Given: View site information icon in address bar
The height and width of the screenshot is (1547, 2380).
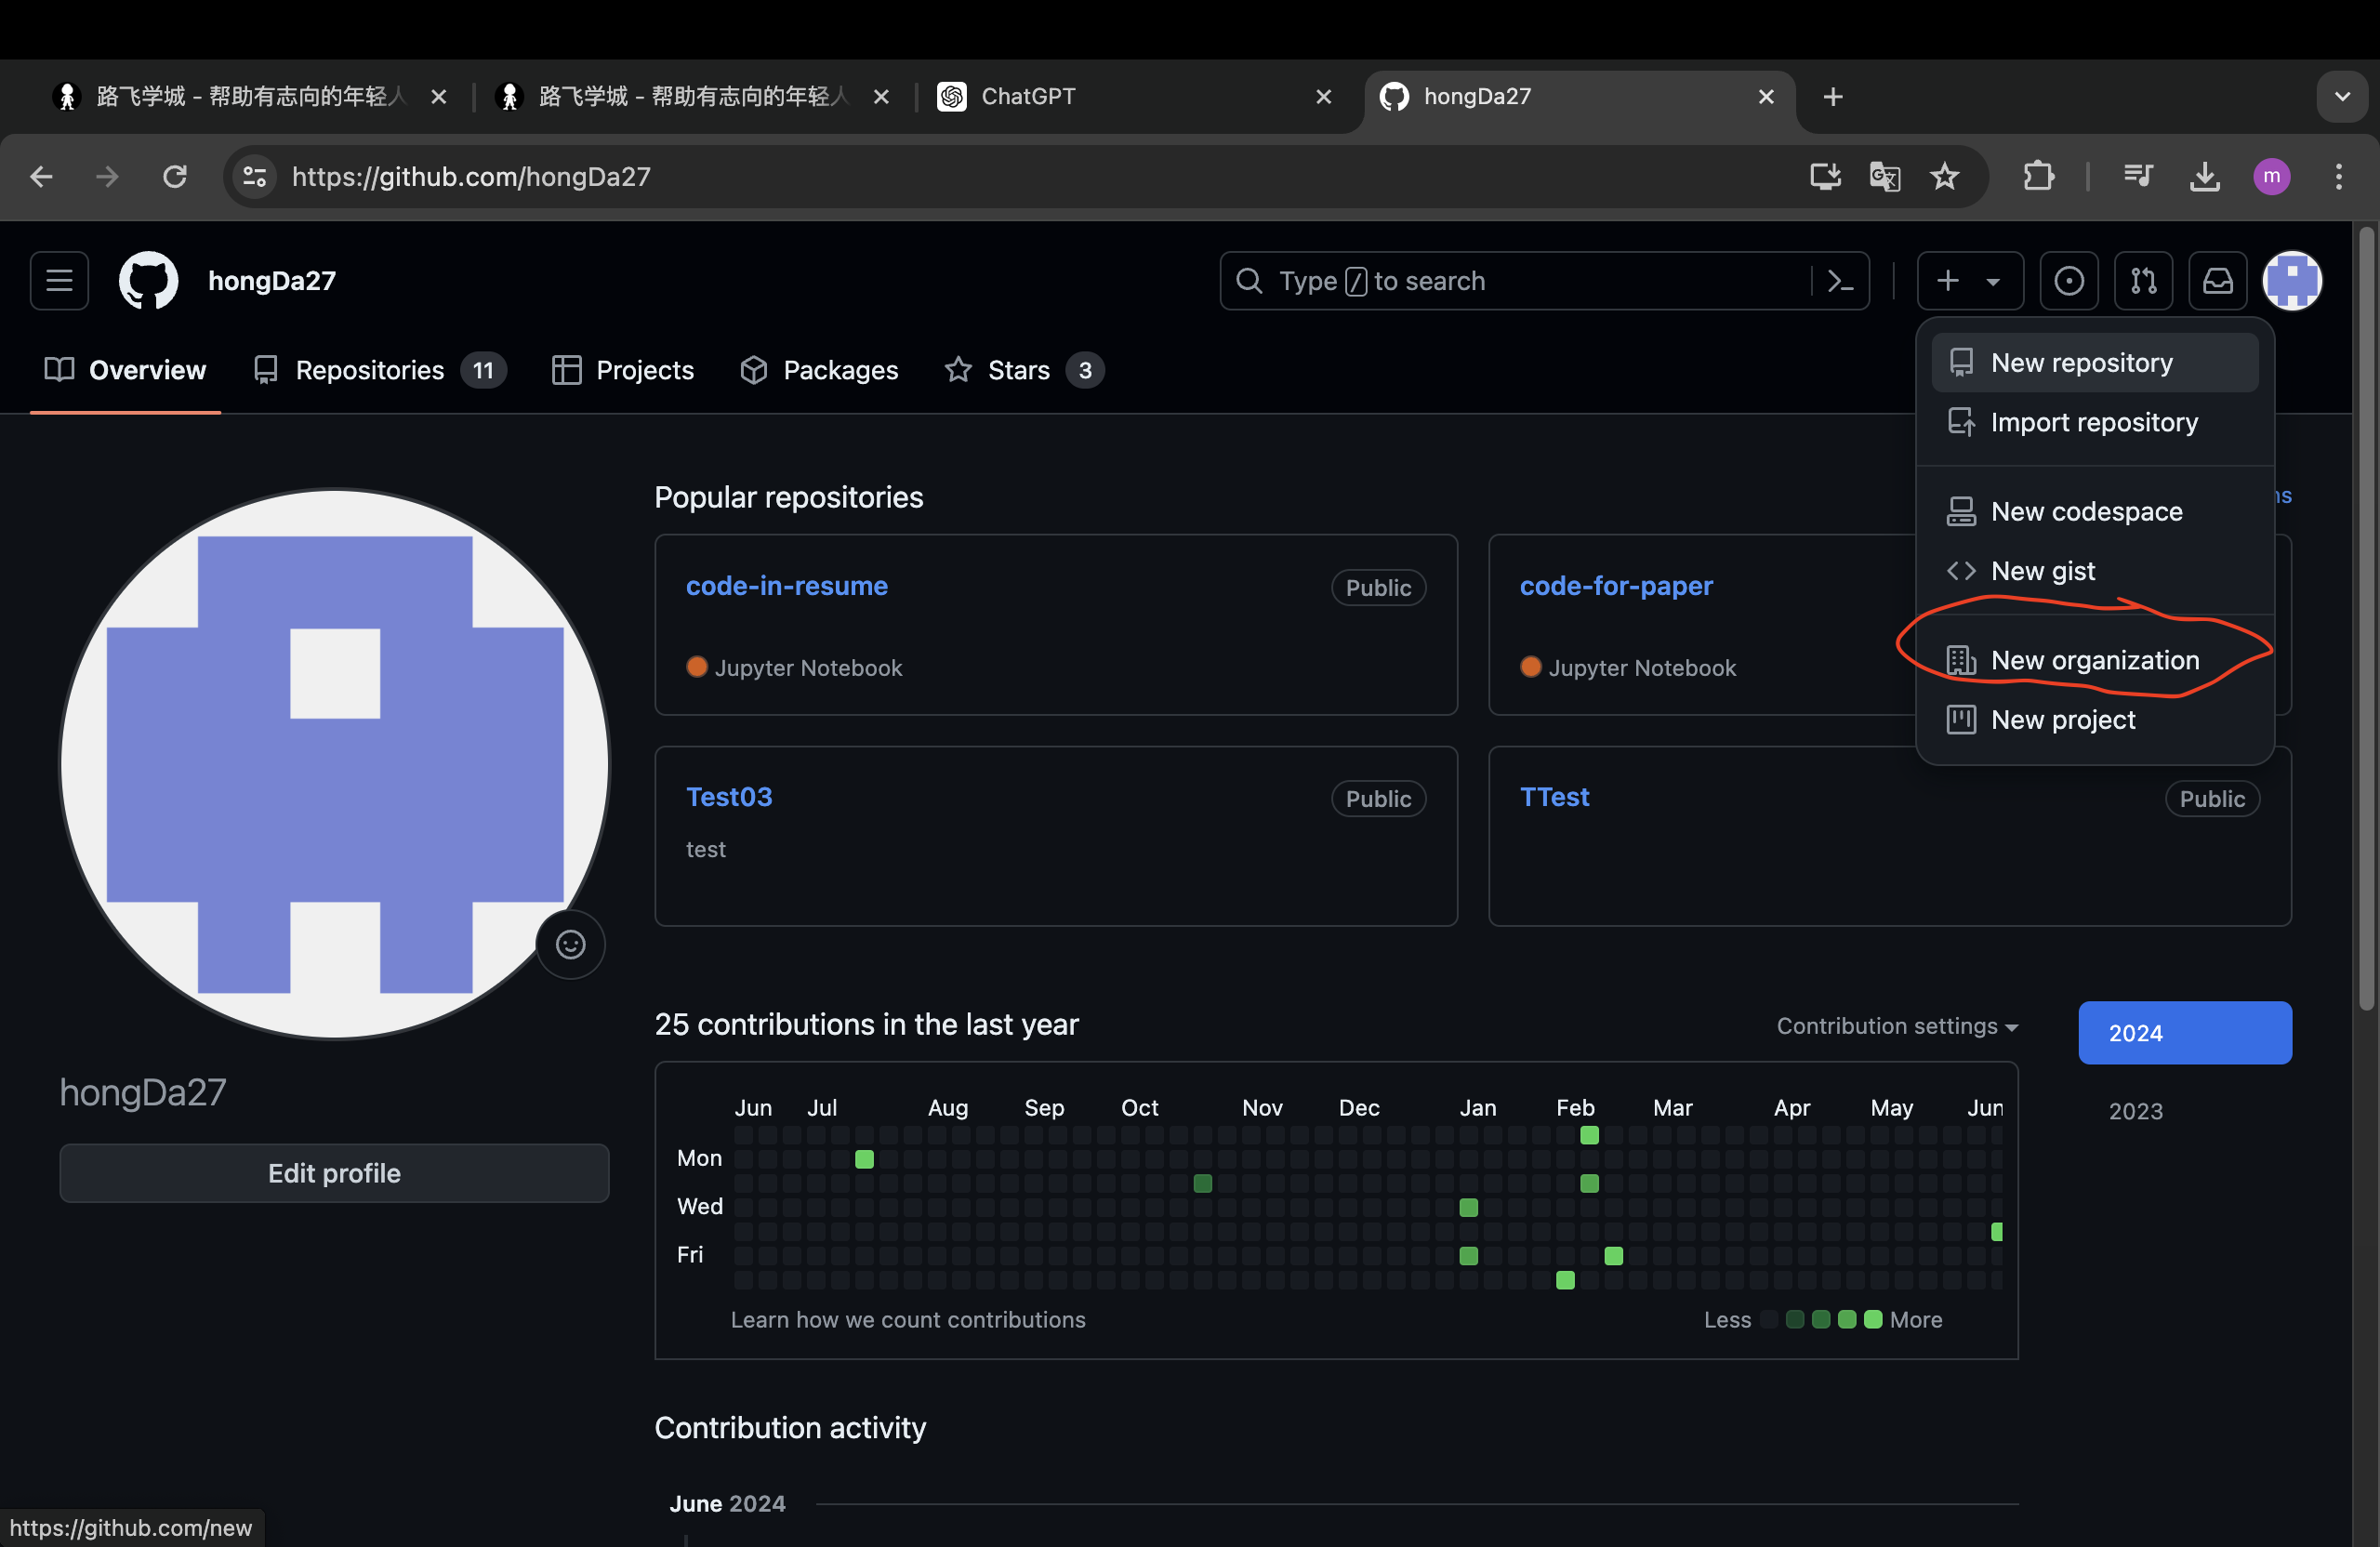Looking at the screenshot, I should tap(255, 177).
